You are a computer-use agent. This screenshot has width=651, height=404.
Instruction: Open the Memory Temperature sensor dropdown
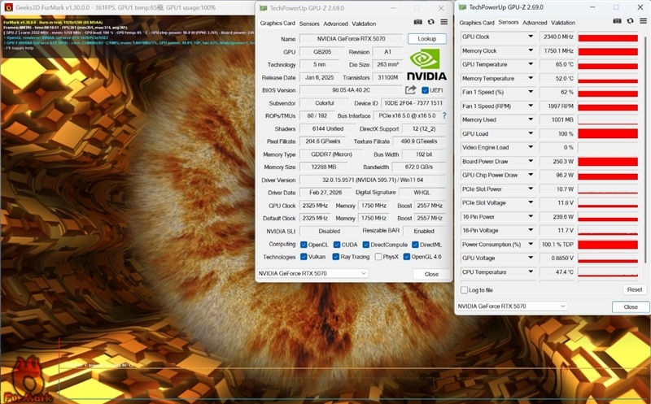(531, 78)
